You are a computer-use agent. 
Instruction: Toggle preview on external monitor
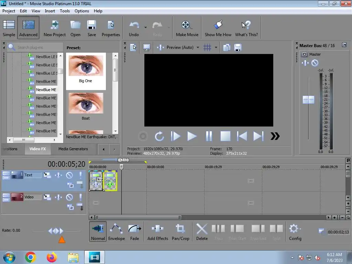pos(146,47)
